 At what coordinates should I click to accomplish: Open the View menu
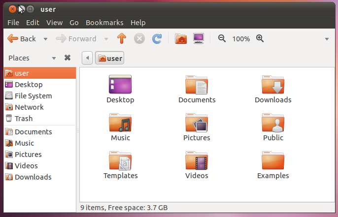(x=54, y=23)
